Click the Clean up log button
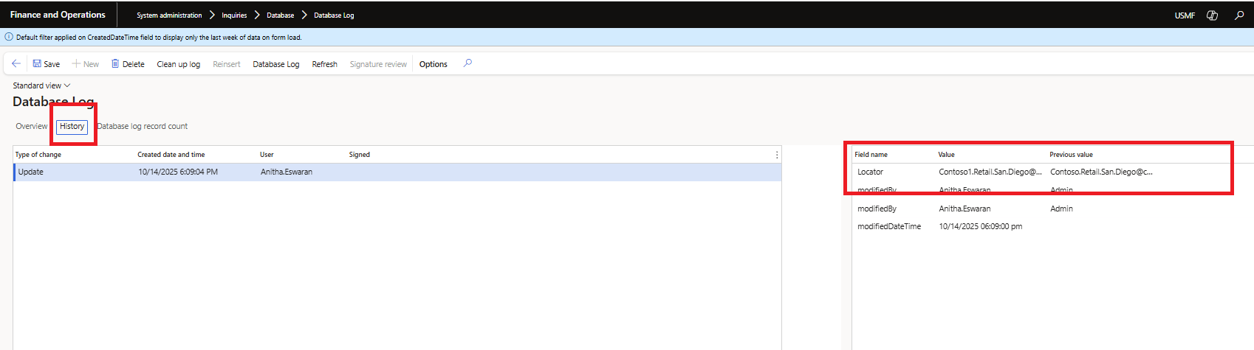The height and width of the screenshot is (350, 1254). coord(178,64)
